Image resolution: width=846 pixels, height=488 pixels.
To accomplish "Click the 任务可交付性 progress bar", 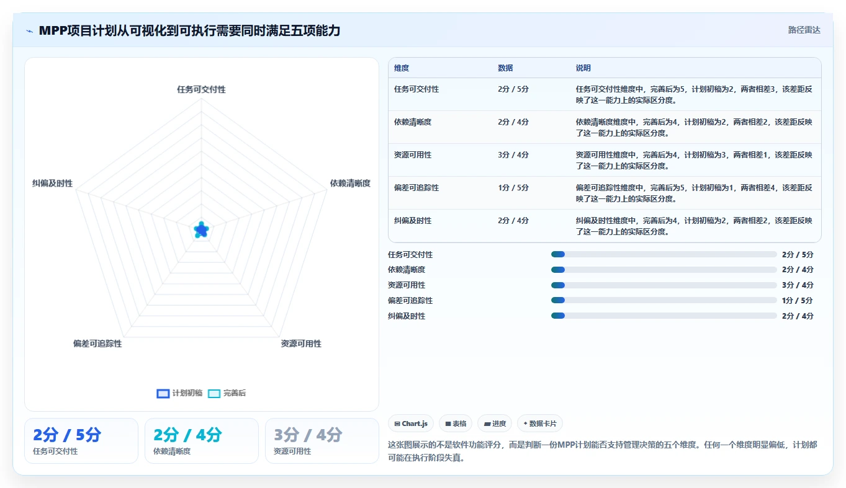I will coord(664,254).
